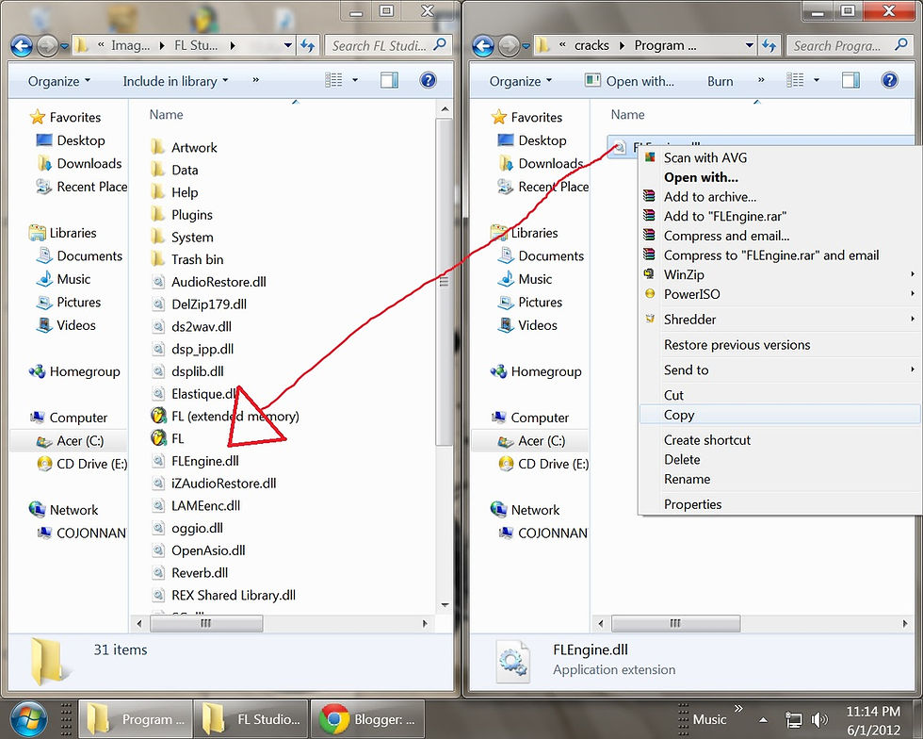Toggle the preview pane in the left window
The height and width of the screenshot is (739, 923).
click(389, 80)
